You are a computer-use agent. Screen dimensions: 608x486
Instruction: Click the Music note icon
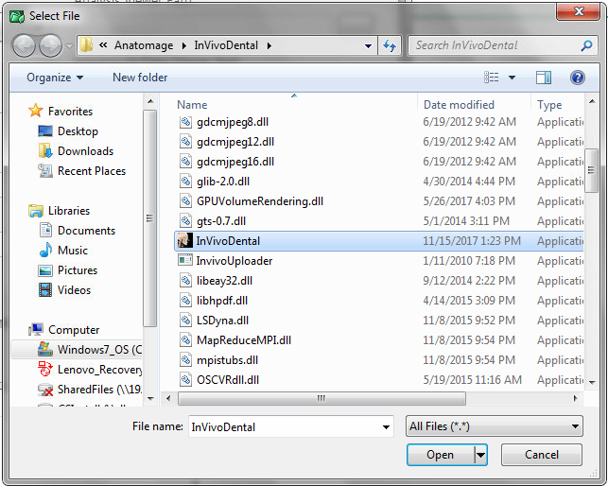[x=45, y=250]
